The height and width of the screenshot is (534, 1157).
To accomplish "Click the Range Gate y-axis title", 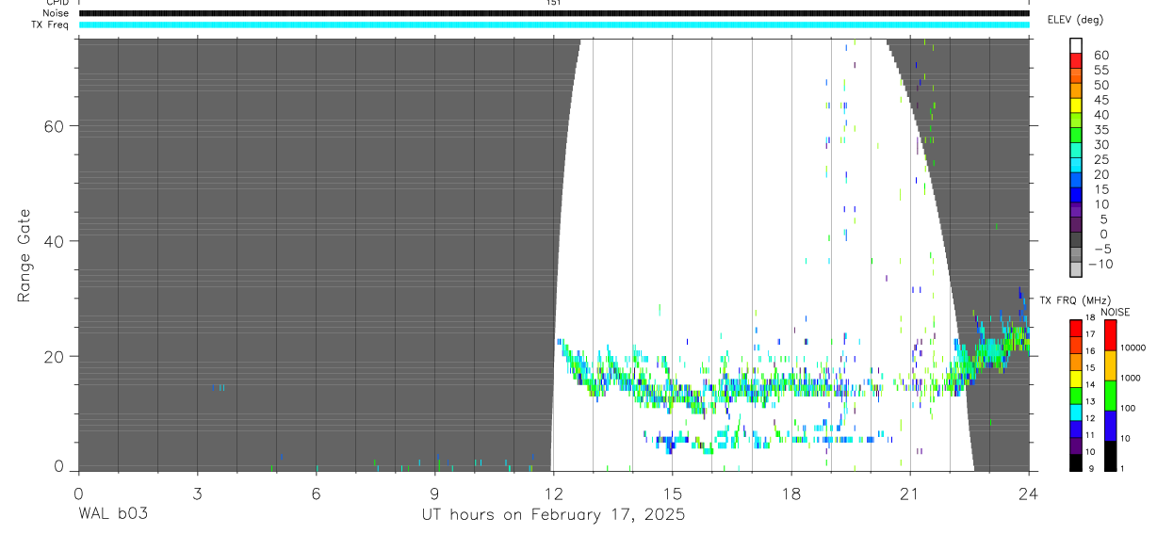I will tap(24, 255).
